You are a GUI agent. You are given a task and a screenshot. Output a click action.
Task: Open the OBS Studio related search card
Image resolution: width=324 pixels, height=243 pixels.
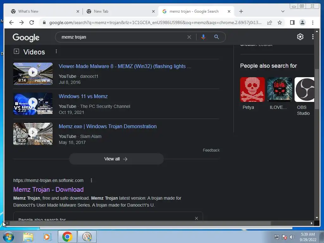tap(304, 96)
